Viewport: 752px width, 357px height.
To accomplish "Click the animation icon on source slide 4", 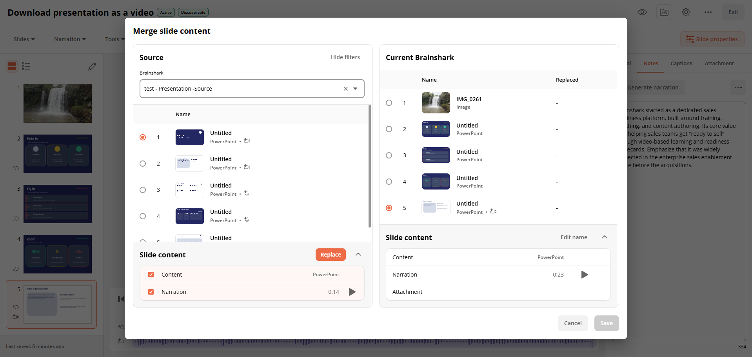I will (x=247, y=219).
